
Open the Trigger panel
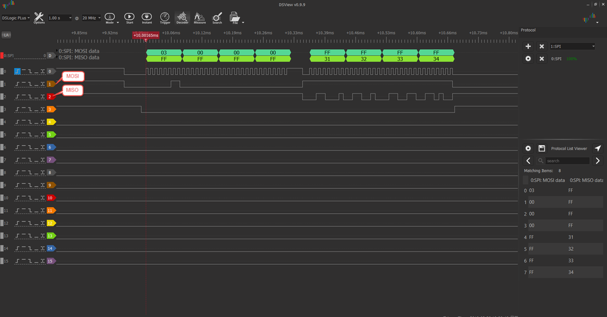pos(165,18)
